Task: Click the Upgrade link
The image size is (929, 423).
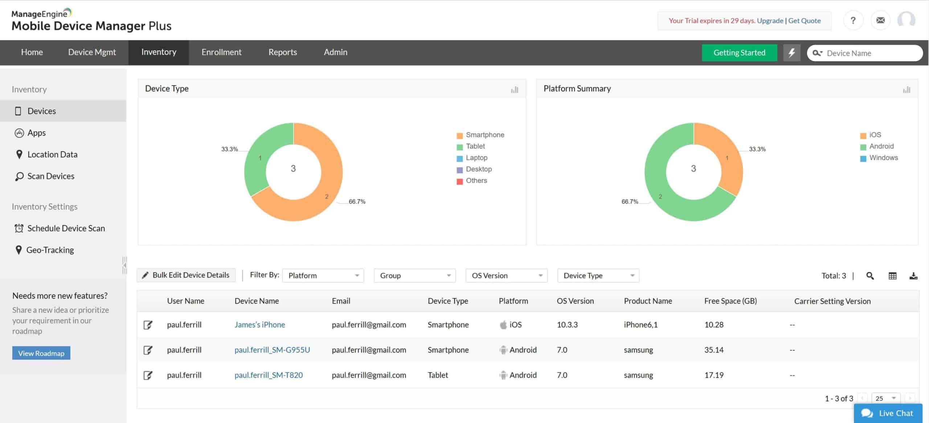Action: [x=770, y=21]
